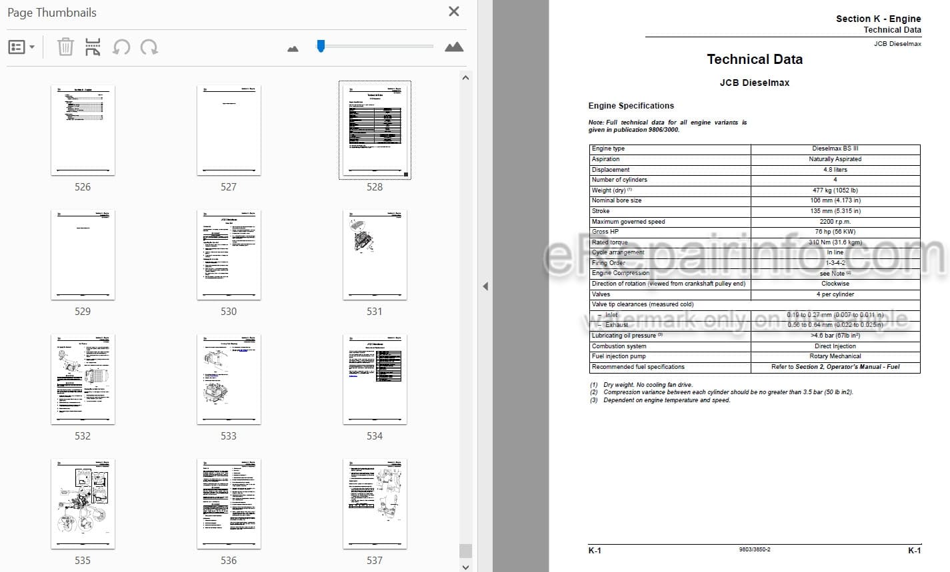
Task: Rotate pages counterclockwise
Action: point(121,47)
